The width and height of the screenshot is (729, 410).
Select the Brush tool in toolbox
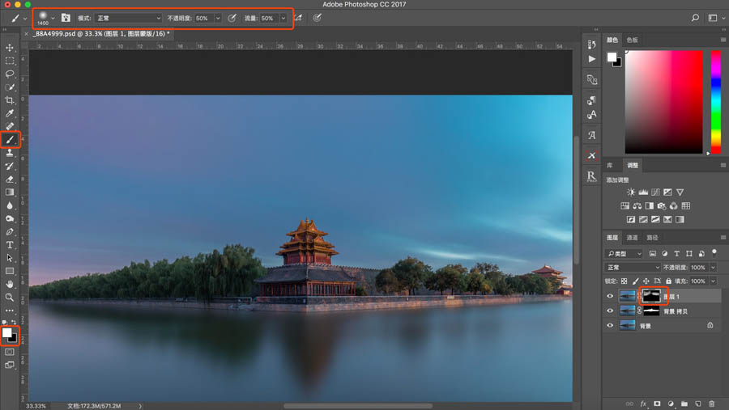[10, 140]
